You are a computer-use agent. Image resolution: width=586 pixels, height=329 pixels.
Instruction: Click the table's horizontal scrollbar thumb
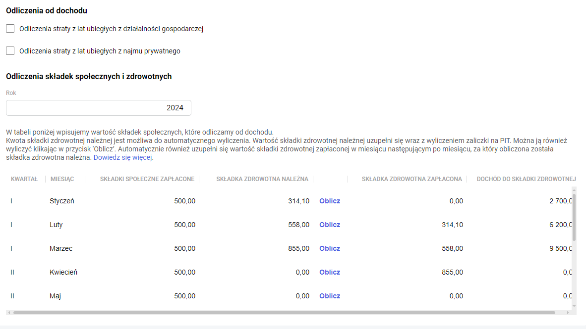coord(284,313)
